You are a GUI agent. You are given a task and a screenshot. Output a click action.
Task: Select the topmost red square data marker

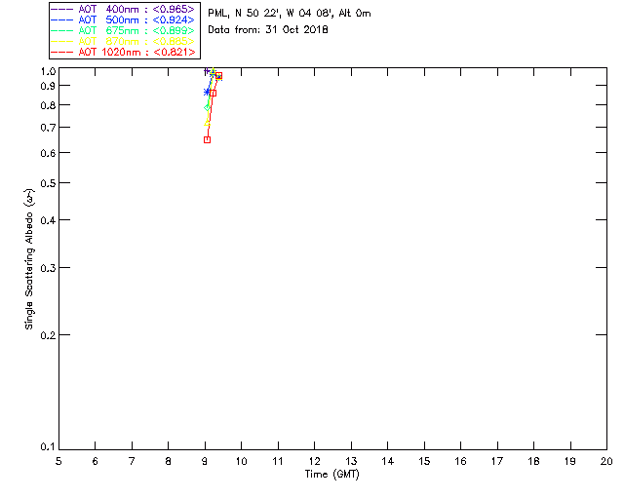click(x=218, y=76)
